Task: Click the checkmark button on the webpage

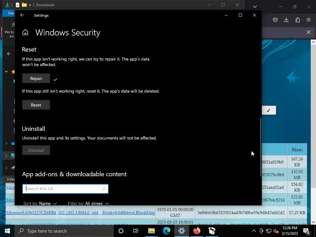Action: click(269, 110)
